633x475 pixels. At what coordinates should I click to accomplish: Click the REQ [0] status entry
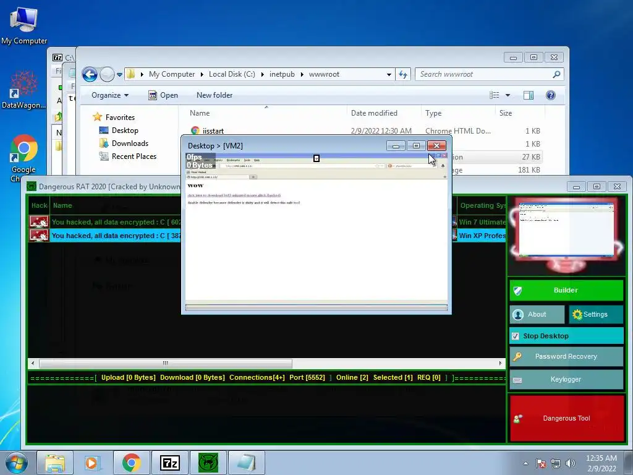pyautogui.click(x=429, y=378)
